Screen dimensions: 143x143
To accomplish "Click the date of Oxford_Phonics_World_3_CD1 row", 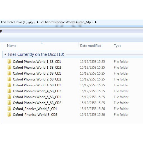I will pos(92,109).
